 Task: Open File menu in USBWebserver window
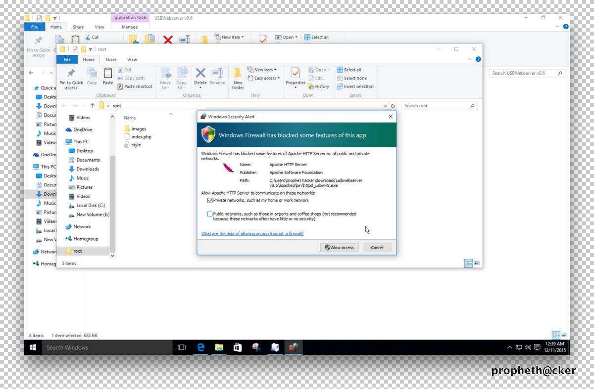35,27
